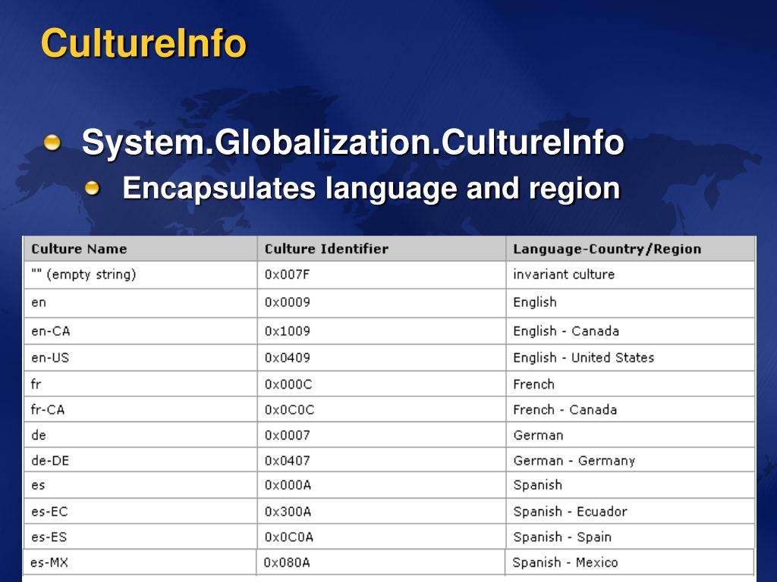777x582 pixels.
Task: Select the 'de' culture name cell
Action: pyautogui.click(x=140, y=436)
